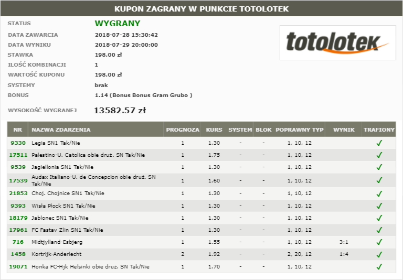Click the NR column header
The height and width of the screenshot is (280, 403).
point(17,130)
